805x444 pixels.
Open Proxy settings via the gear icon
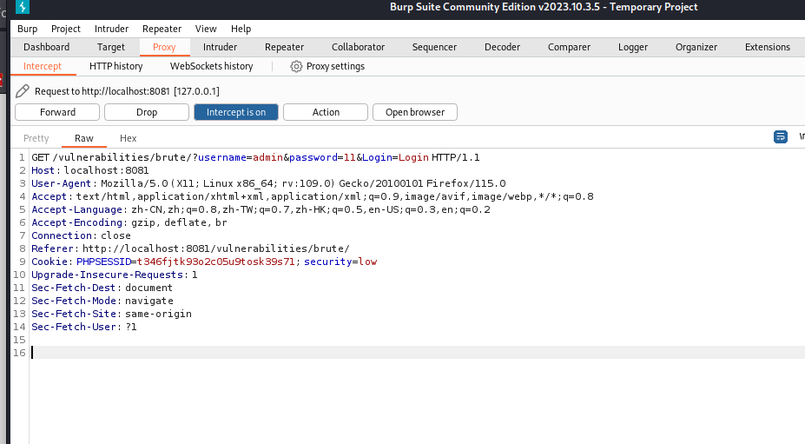coord(296,66)
